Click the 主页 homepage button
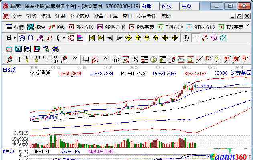The width and height of the screenshot is (253, 160). tap(189, 6)
